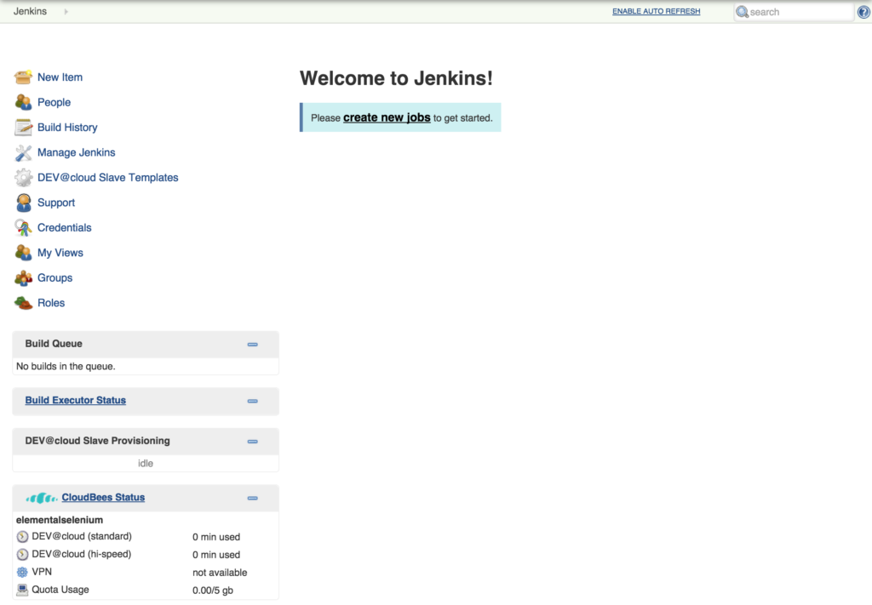Click the Manage Jenkins tools icon
Viewport: 872px width, 605px height.
[x=23, y=152]
